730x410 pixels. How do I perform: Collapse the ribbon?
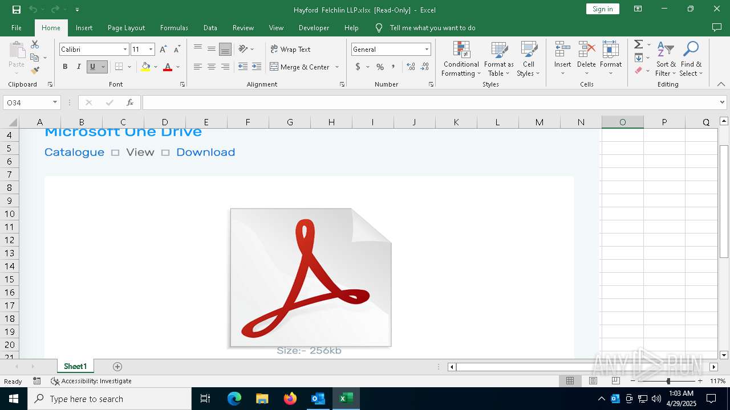point(721,84)
